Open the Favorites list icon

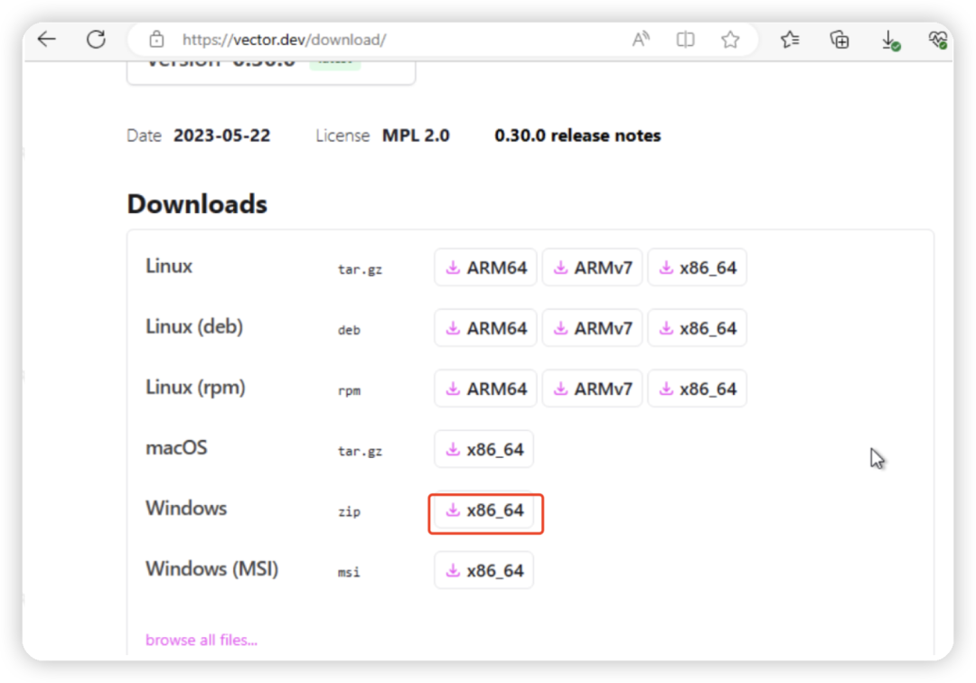(789, 40)
